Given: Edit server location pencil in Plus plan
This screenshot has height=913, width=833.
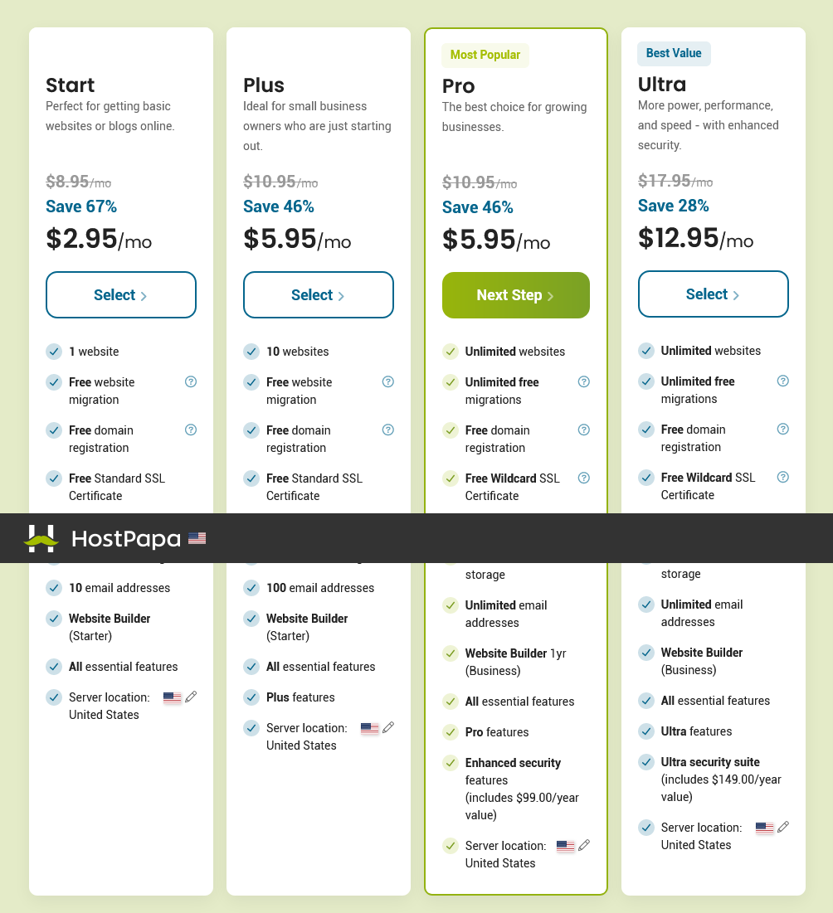Looking at the screenshot, I should pyautogui.click(x=388, y=727).
